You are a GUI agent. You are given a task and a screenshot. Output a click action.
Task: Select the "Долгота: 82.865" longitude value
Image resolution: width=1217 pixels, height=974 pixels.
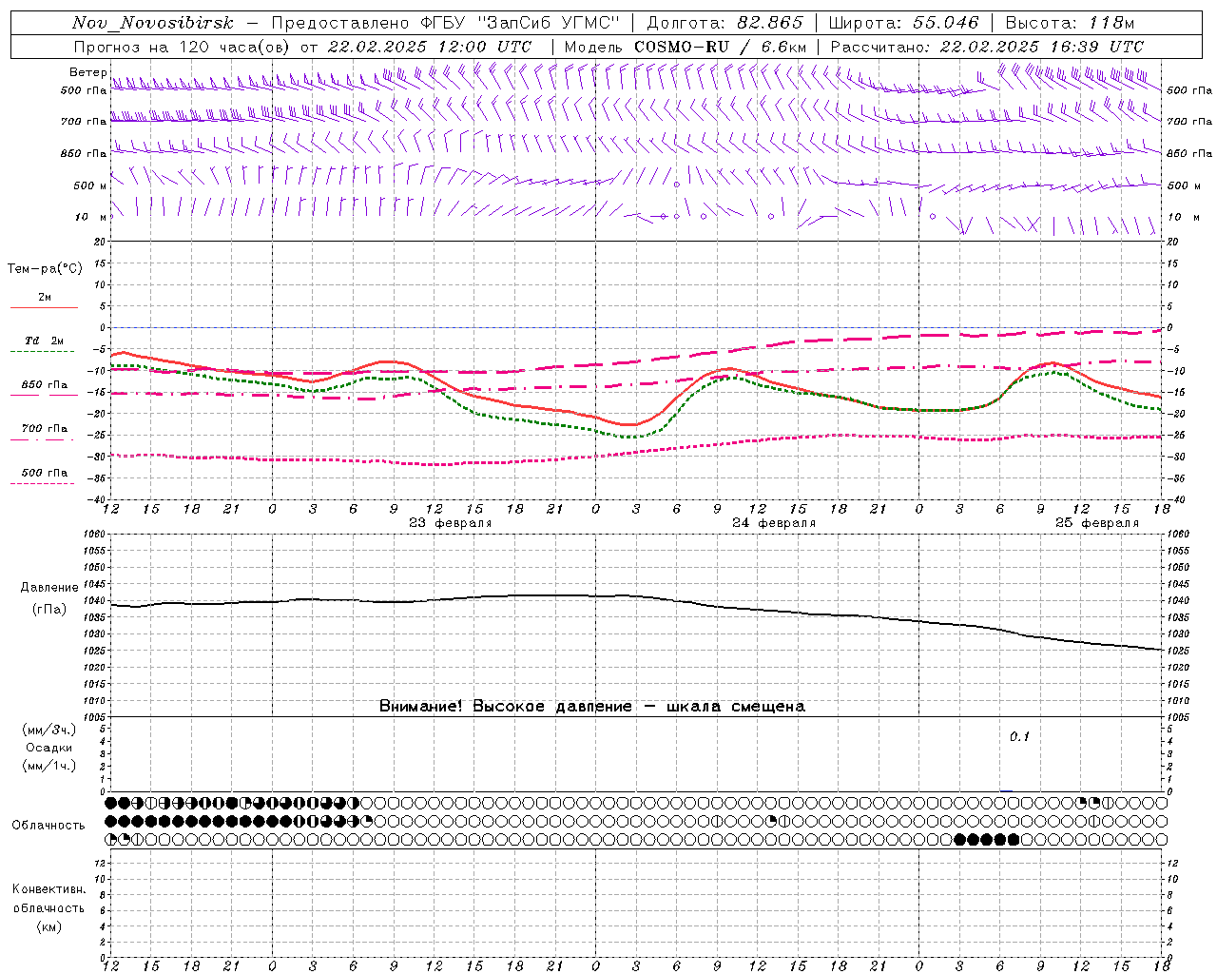click(725, 23)
